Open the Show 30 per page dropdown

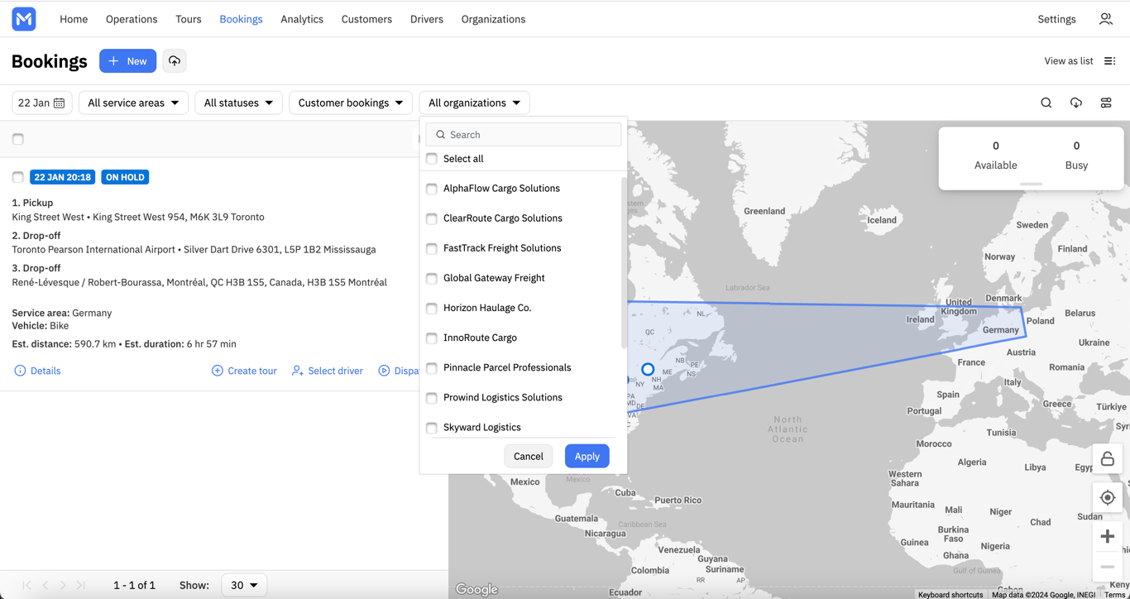point(244,585)
